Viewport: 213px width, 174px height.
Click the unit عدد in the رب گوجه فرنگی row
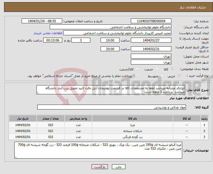coord(78,137)
